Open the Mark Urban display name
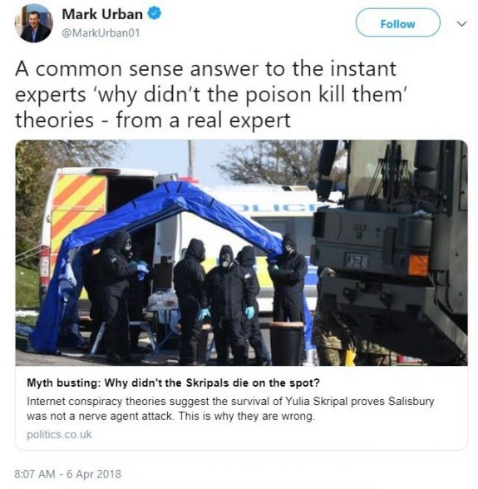Viewport: 478px width, 489px height. pyautogui.click(x=102, y=14)
